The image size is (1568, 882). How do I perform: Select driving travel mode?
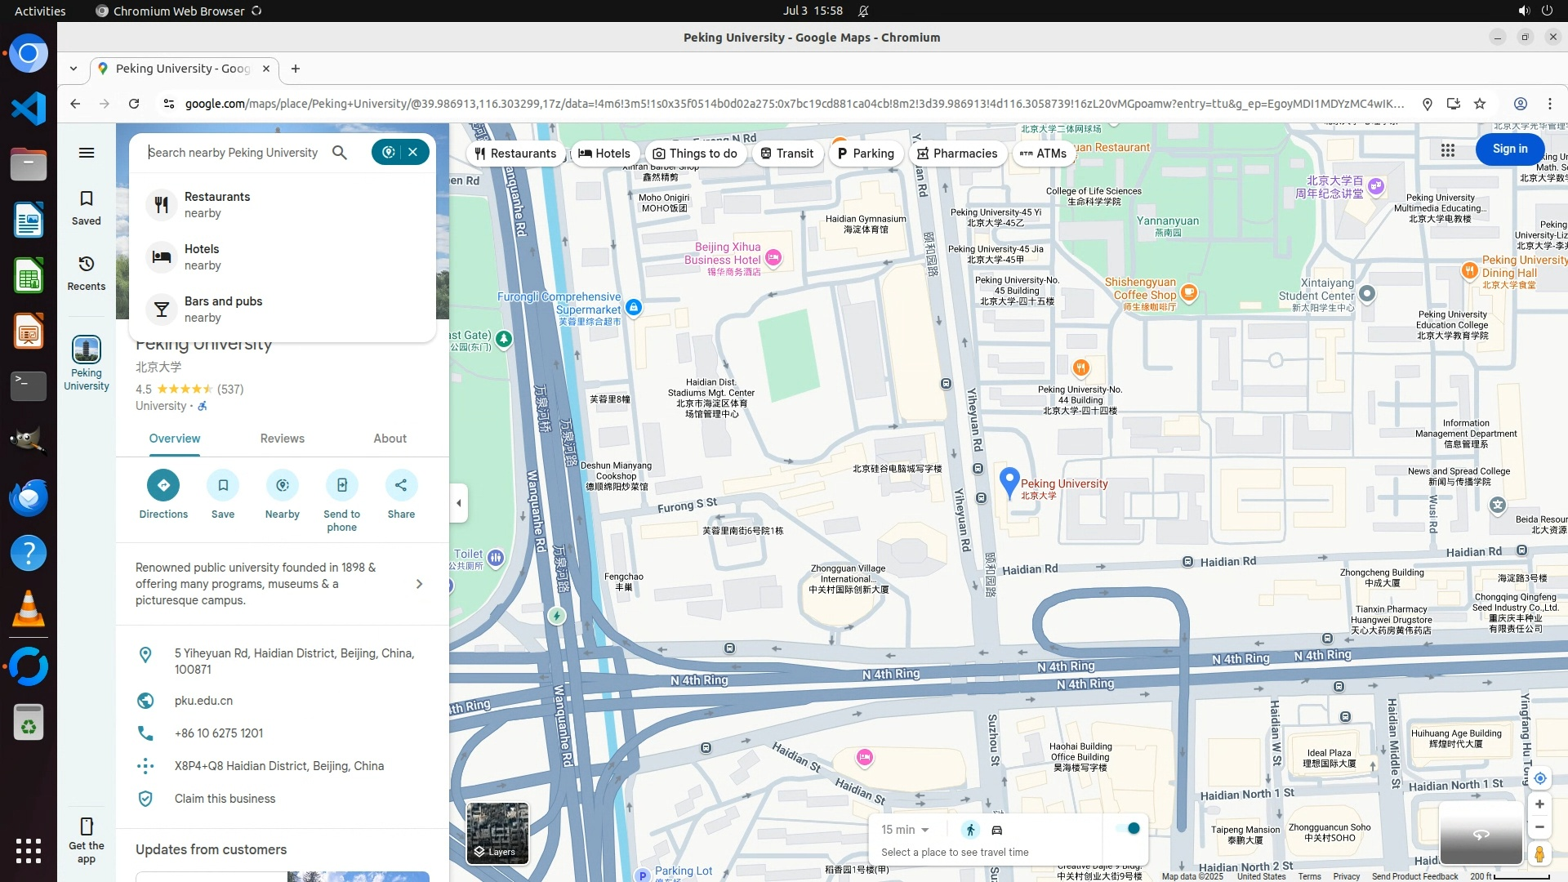point(997,830)
